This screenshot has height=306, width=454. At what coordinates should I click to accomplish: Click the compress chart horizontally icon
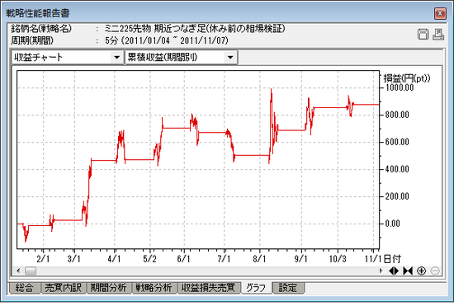(408, 271)
